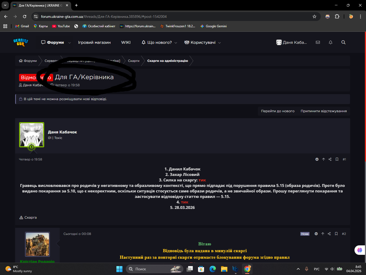Viewport: 366px width, 275px height.
Task: Click Перейти до нового button
Action: click(x=278, y=111)
